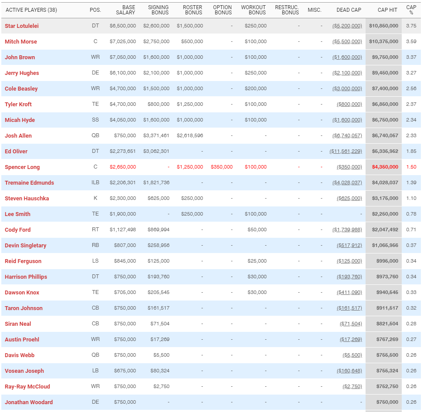The height and width of the screenshot is (412, 427).
Task: Sort by the Misc. column header
Action: click(x=315, y=10)
